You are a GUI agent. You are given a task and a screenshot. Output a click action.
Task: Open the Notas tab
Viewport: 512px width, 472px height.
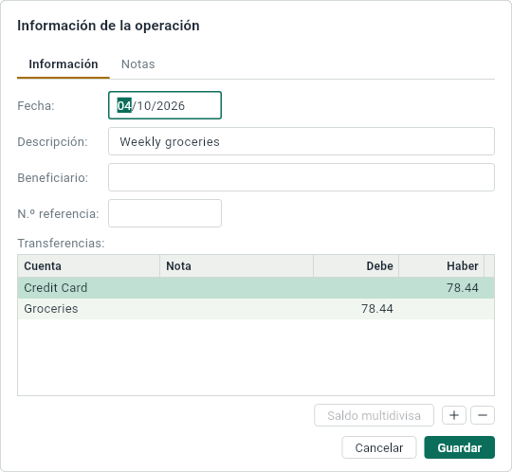(137, 64)
